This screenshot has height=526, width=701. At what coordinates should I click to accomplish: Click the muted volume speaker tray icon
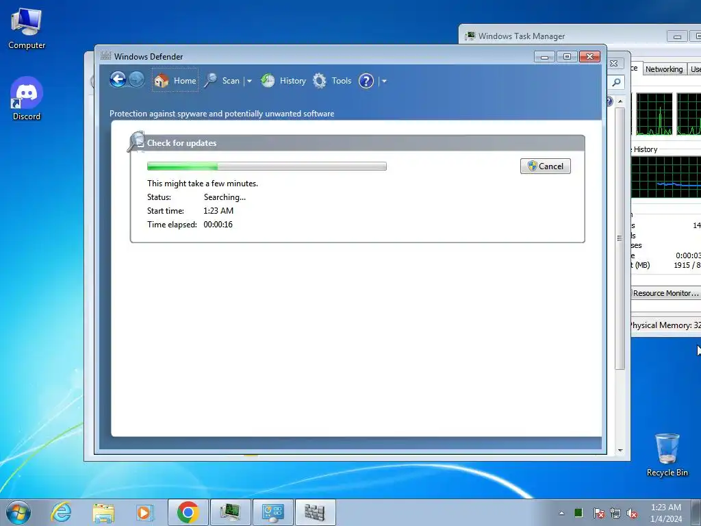(632, 513)
